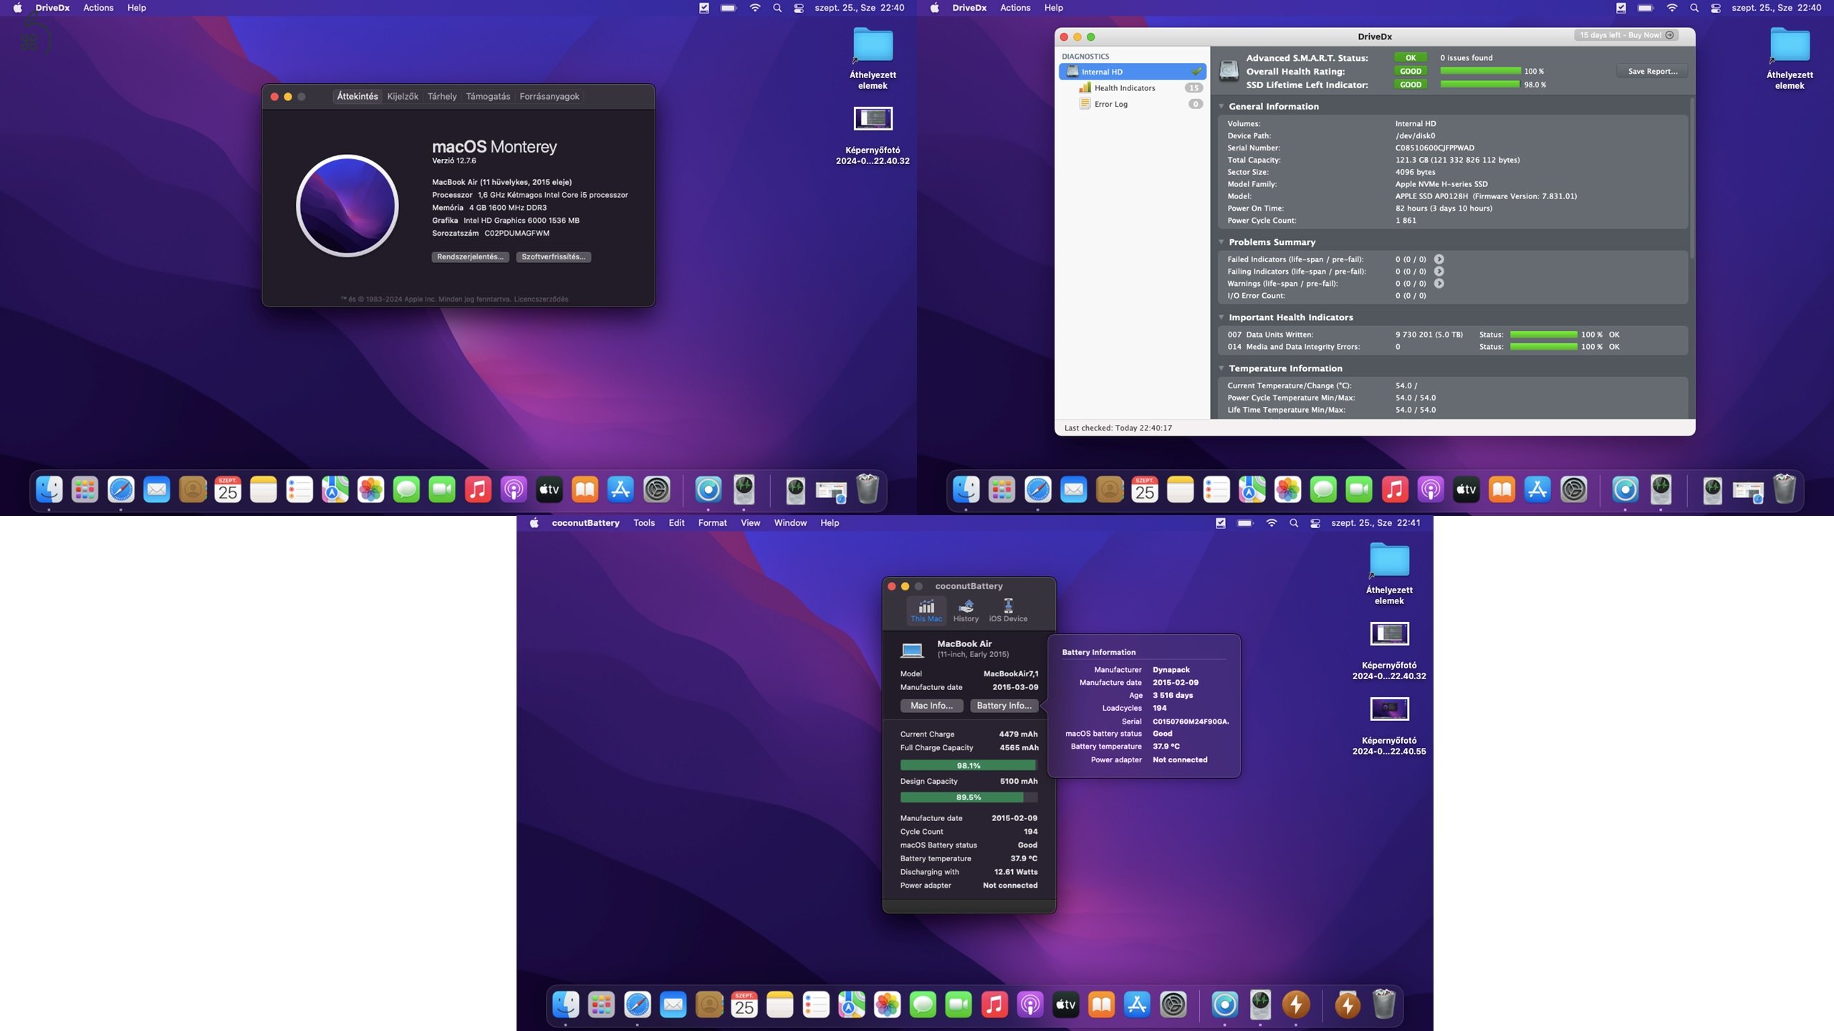Open the Licencszerződés link

(541, 299)
